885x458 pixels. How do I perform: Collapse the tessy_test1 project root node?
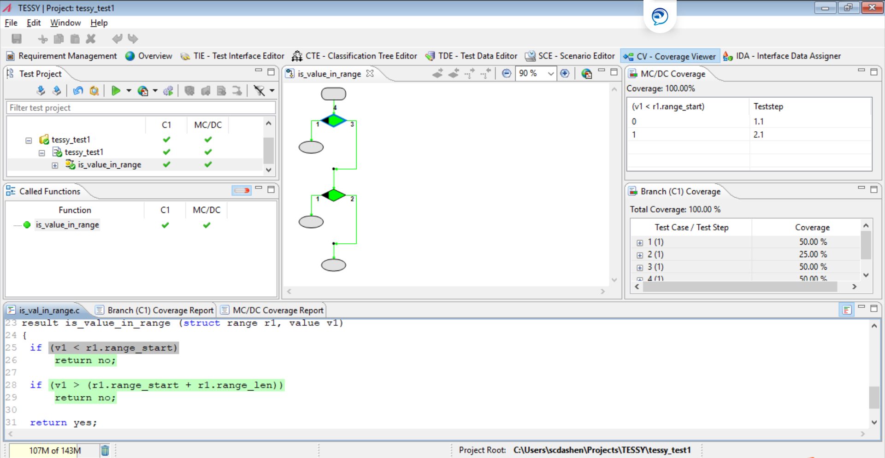(29, 140)
